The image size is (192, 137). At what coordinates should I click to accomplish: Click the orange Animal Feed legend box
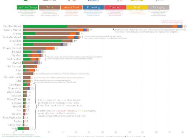(x=71, y=7)
